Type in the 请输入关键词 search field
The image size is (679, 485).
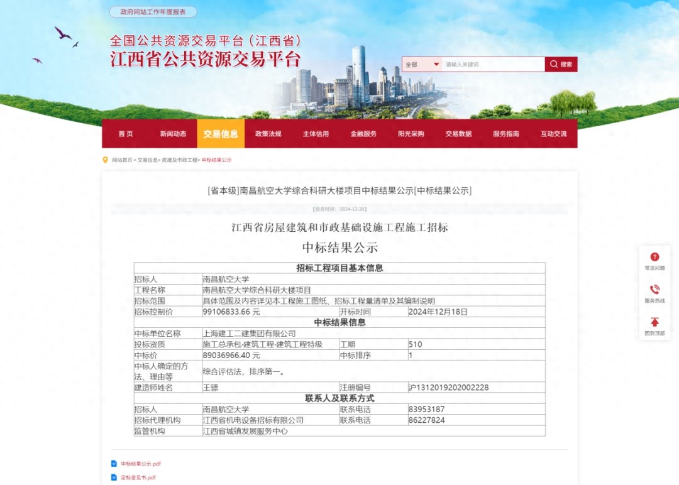[x=493, y=65]
